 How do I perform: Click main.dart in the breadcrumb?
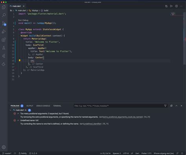[22, 11]
